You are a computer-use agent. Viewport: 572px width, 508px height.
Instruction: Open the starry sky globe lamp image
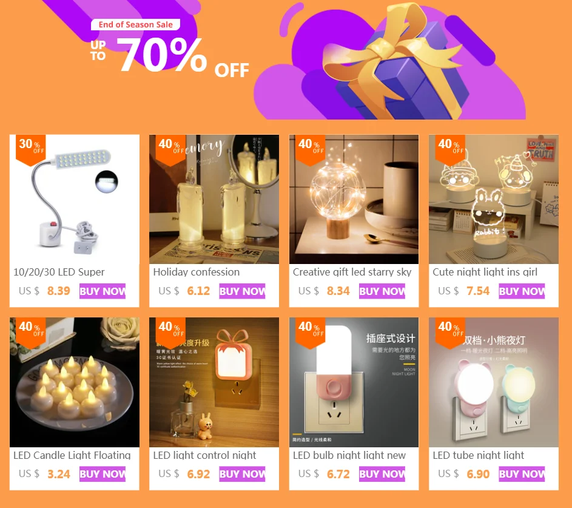tap(354, 199)
